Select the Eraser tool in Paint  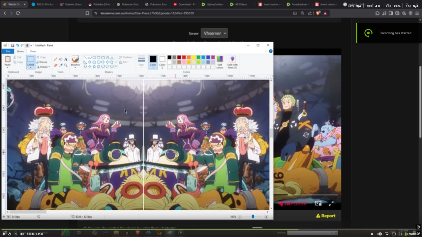pyautogui.click(x=55, y=65)
